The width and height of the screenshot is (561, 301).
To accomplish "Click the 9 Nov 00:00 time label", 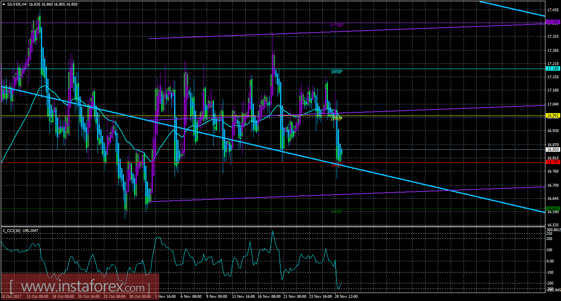I will (x=217, y=297).
